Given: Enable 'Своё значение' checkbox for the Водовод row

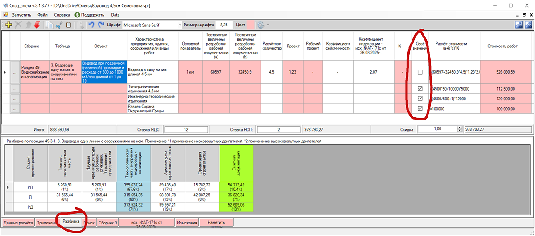Looking at the screenshot, I should point(420,72).
